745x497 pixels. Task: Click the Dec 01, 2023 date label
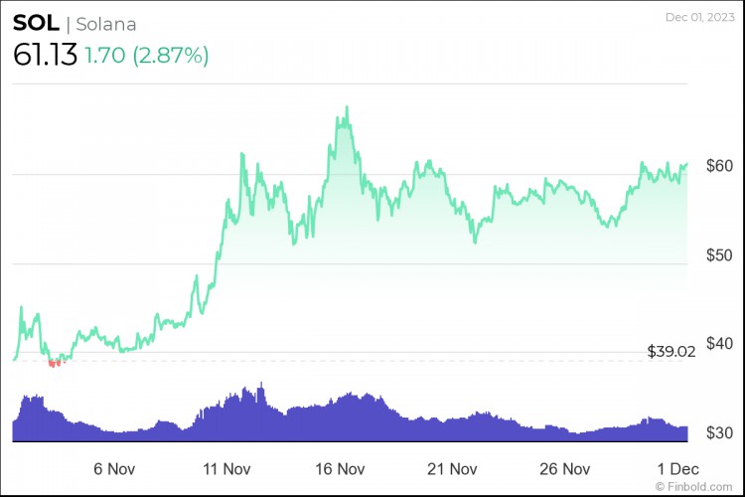(x=700, y=17)
